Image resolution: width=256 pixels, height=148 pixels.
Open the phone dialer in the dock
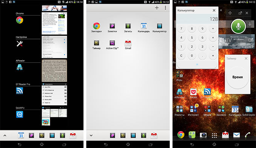point(247,135)
